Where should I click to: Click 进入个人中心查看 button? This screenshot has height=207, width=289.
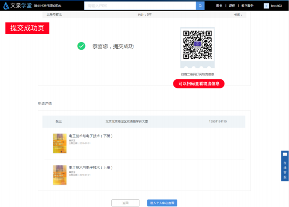pyautogui.click(x=162, y=203)
